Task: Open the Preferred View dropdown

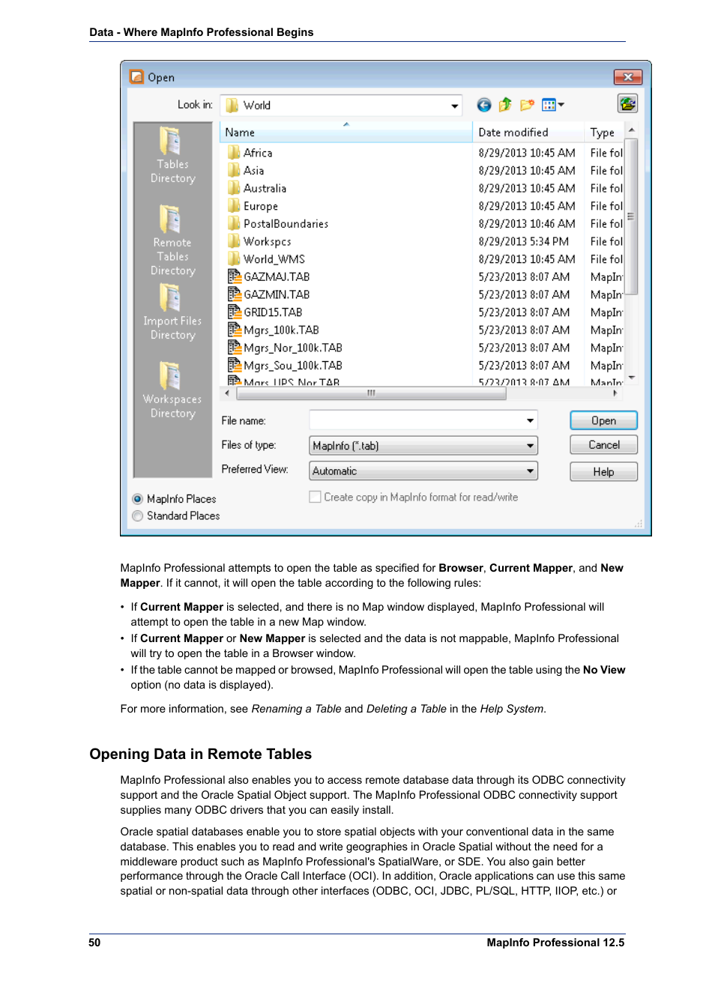Action: pyautogui.click(x=423, y=471)
